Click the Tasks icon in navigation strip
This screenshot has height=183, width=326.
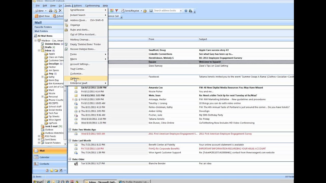coord(47,170)
